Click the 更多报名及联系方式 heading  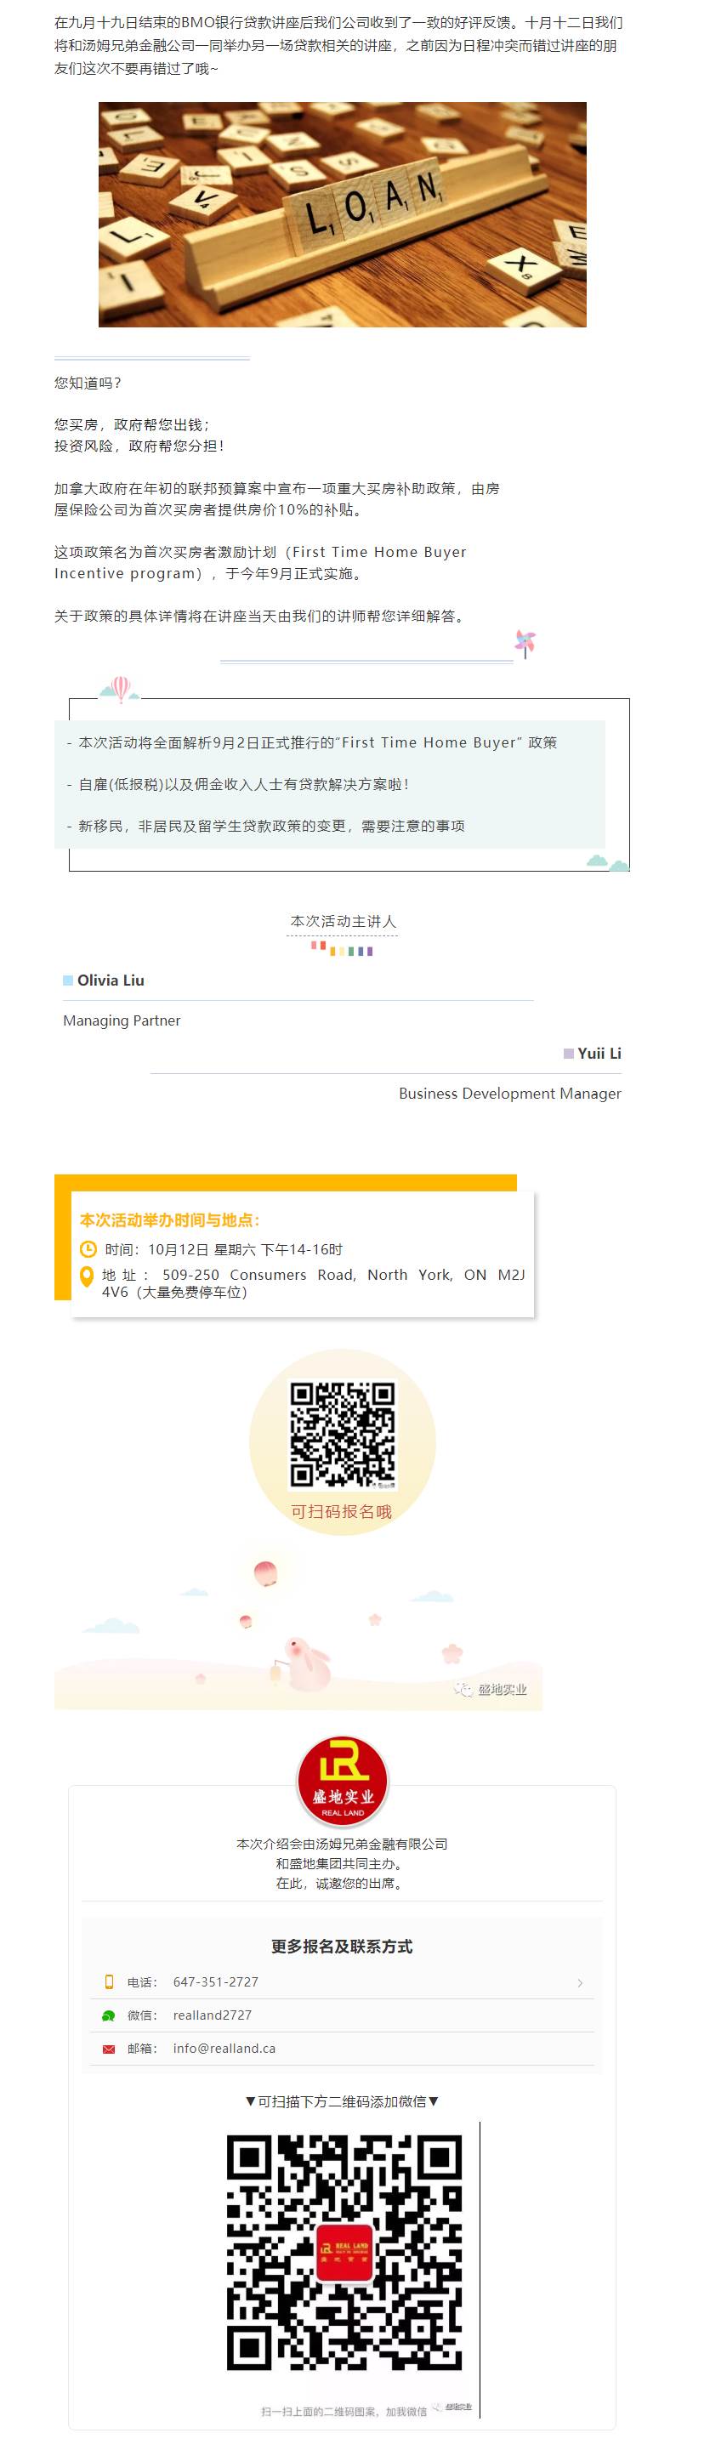[x=342, y=1946]
